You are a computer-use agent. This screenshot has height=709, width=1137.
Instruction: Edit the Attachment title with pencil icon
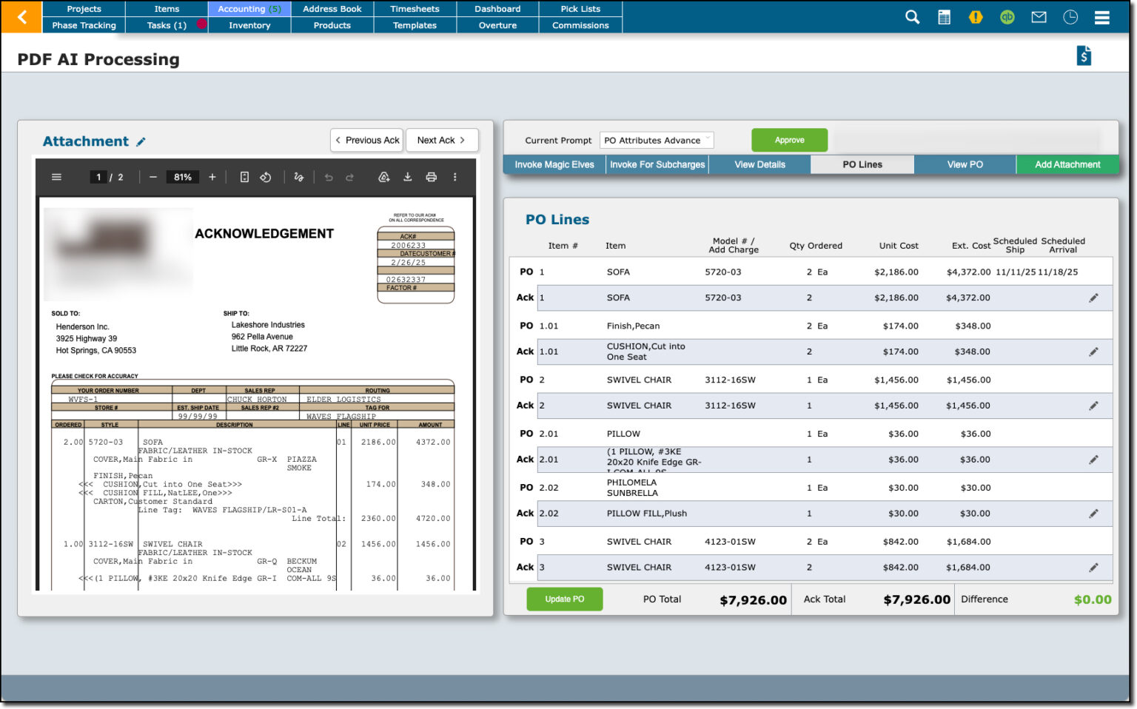(x=141, y=141)
